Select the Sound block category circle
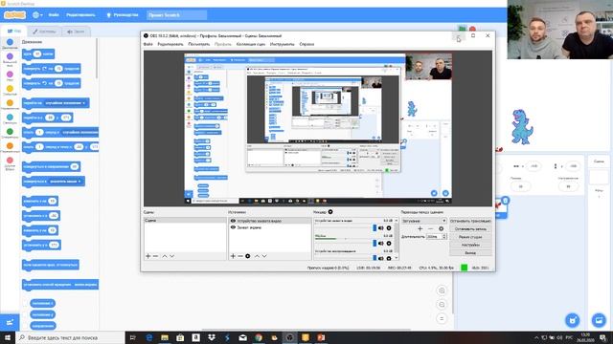Image resolution: width=613 pixels, height=344 pixels. tap(10, 75)
